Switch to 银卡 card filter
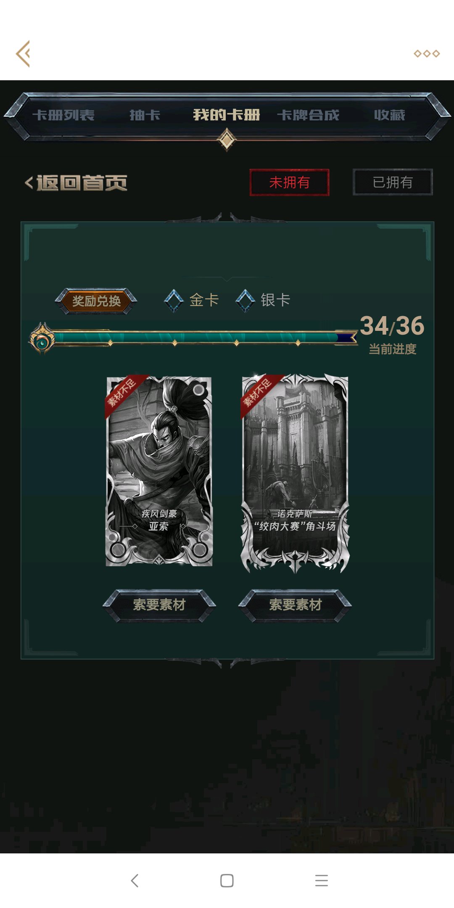The height and width of the screenshot is (908, 454). tap(275, 300)
